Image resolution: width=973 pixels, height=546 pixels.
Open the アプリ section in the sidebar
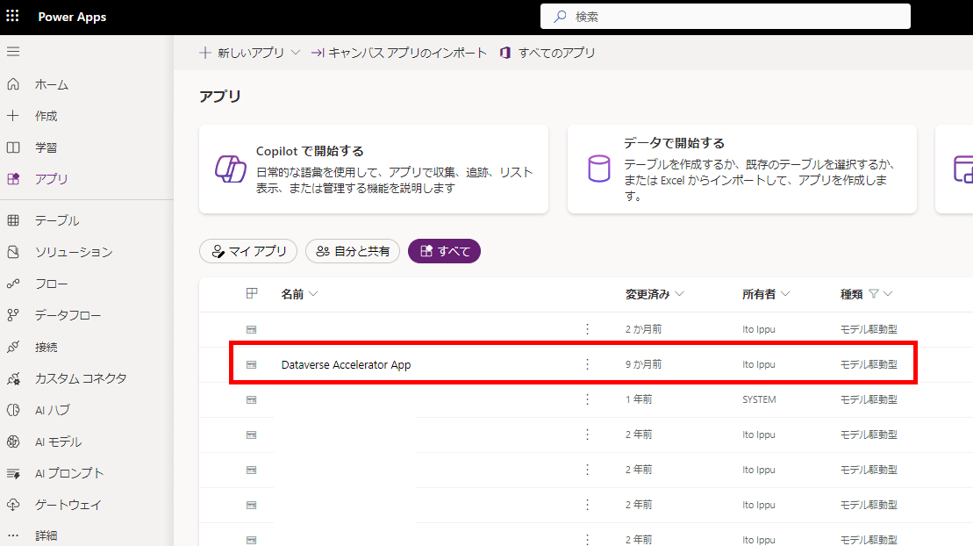[x=54, y=179]
